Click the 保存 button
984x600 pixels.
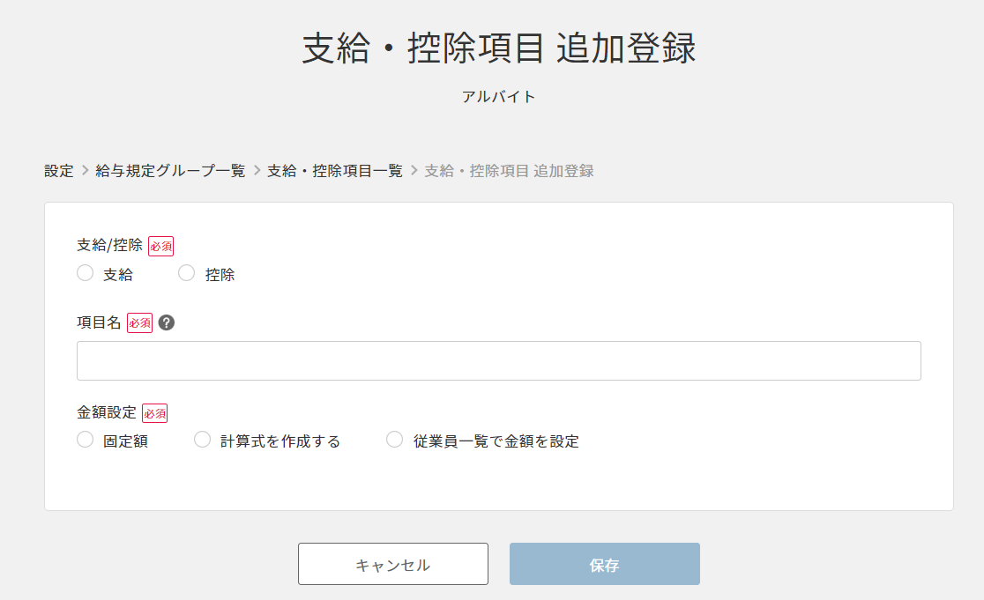pos(604,564)
